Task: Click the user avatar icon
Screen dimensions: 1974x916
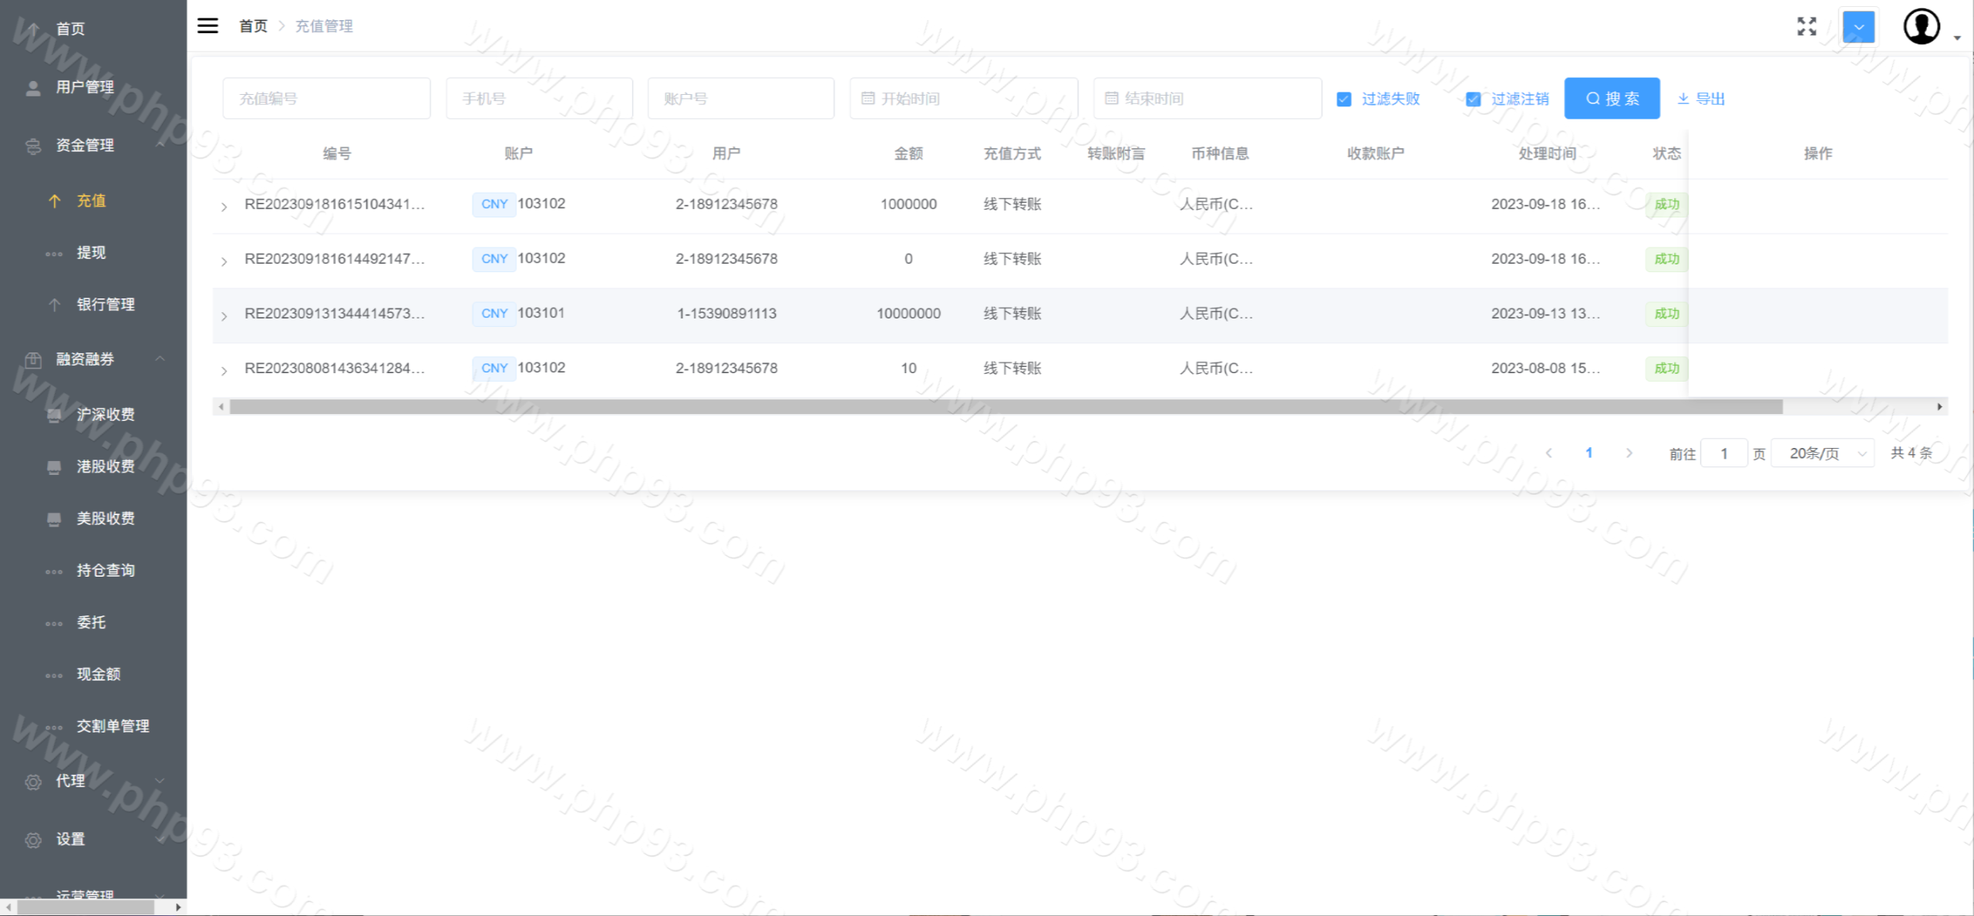Action: (1921, 27)
